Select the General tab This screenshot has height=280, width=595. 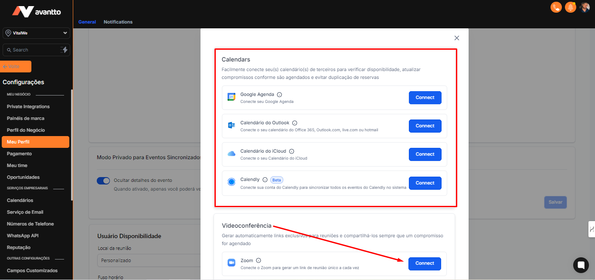click(87, 22)
